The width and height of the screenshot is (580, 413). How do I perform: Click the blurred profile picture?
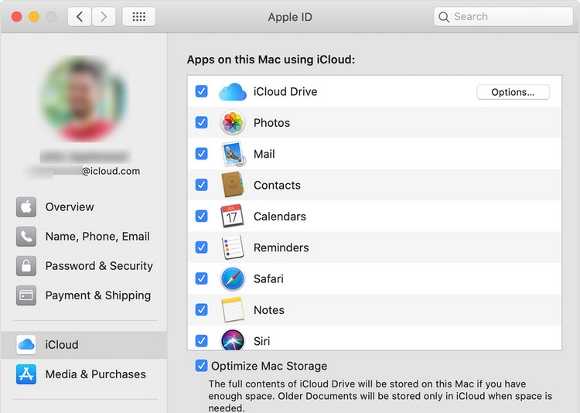pos(84,99)
